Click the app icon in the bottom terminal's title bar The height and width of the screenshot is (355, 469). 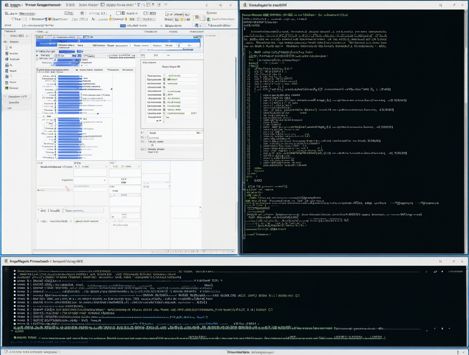[x=6, y=261]
